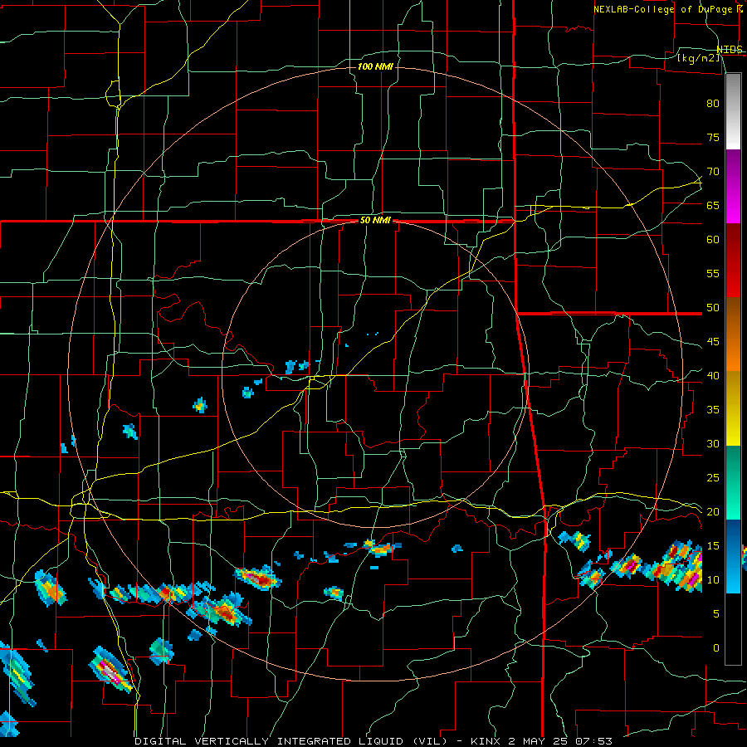This screenshot has height=747, width=747.
Task: Click the "100 NMI" range ring label
Action: pyautogui.click(x=375, y=66)
